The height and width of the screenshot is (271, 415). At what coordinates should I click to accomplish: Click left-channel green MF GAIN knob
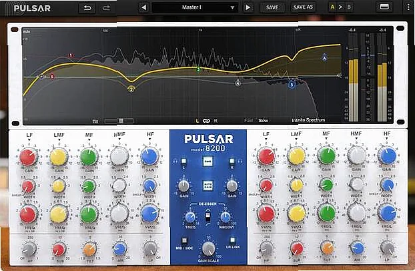pos(88,157)
